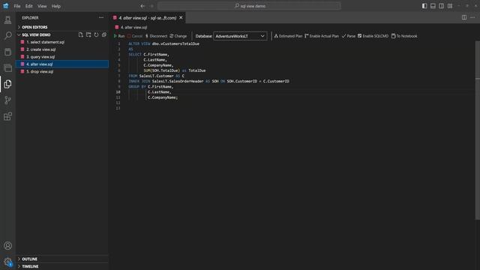Screen dimensions: 480x270
Task: Open the Edit menu
Action: pos(28,6)
